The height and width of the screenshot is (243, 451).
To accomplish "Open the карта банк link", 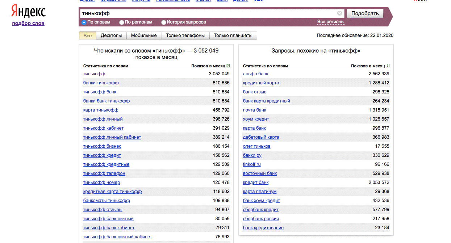I will (254, 128).
